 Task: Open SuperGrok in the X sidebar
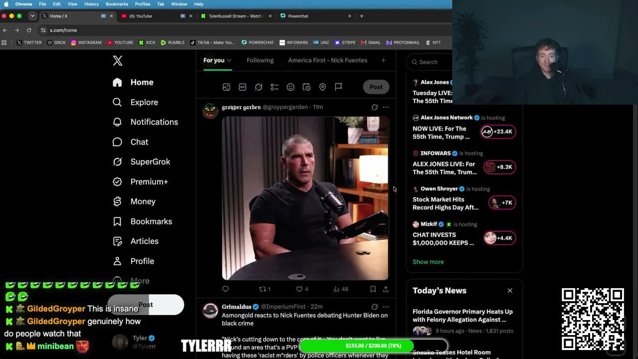coord(141,162)
